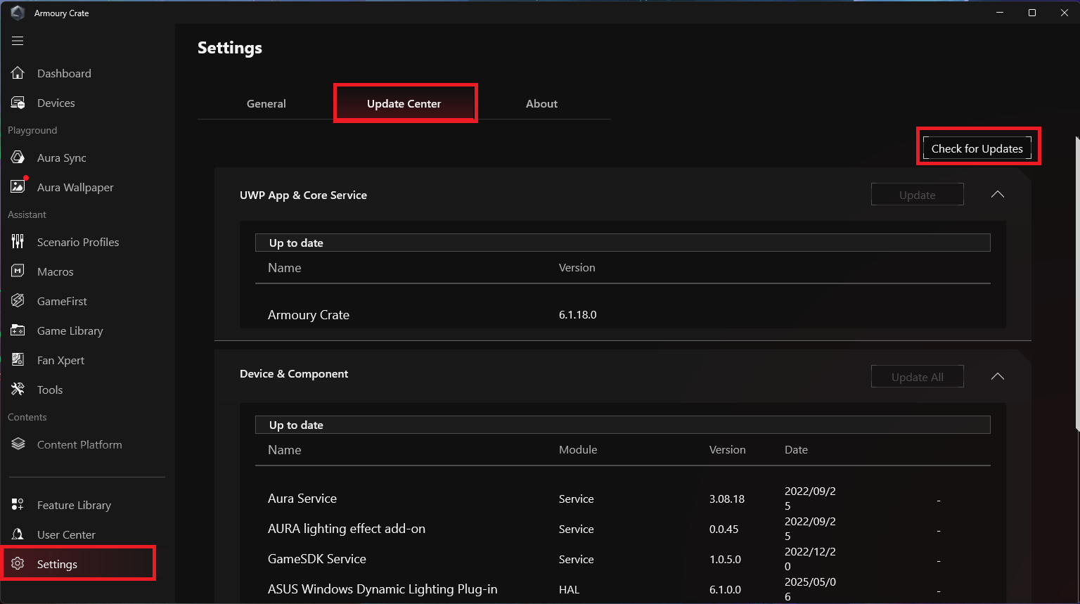Click the Dashboard home icon
Image resolution: width=1080 pixels, height=604 pixels.
(x=18, y=73)
